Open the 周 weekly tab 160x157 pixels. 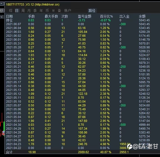click(23, 11)
